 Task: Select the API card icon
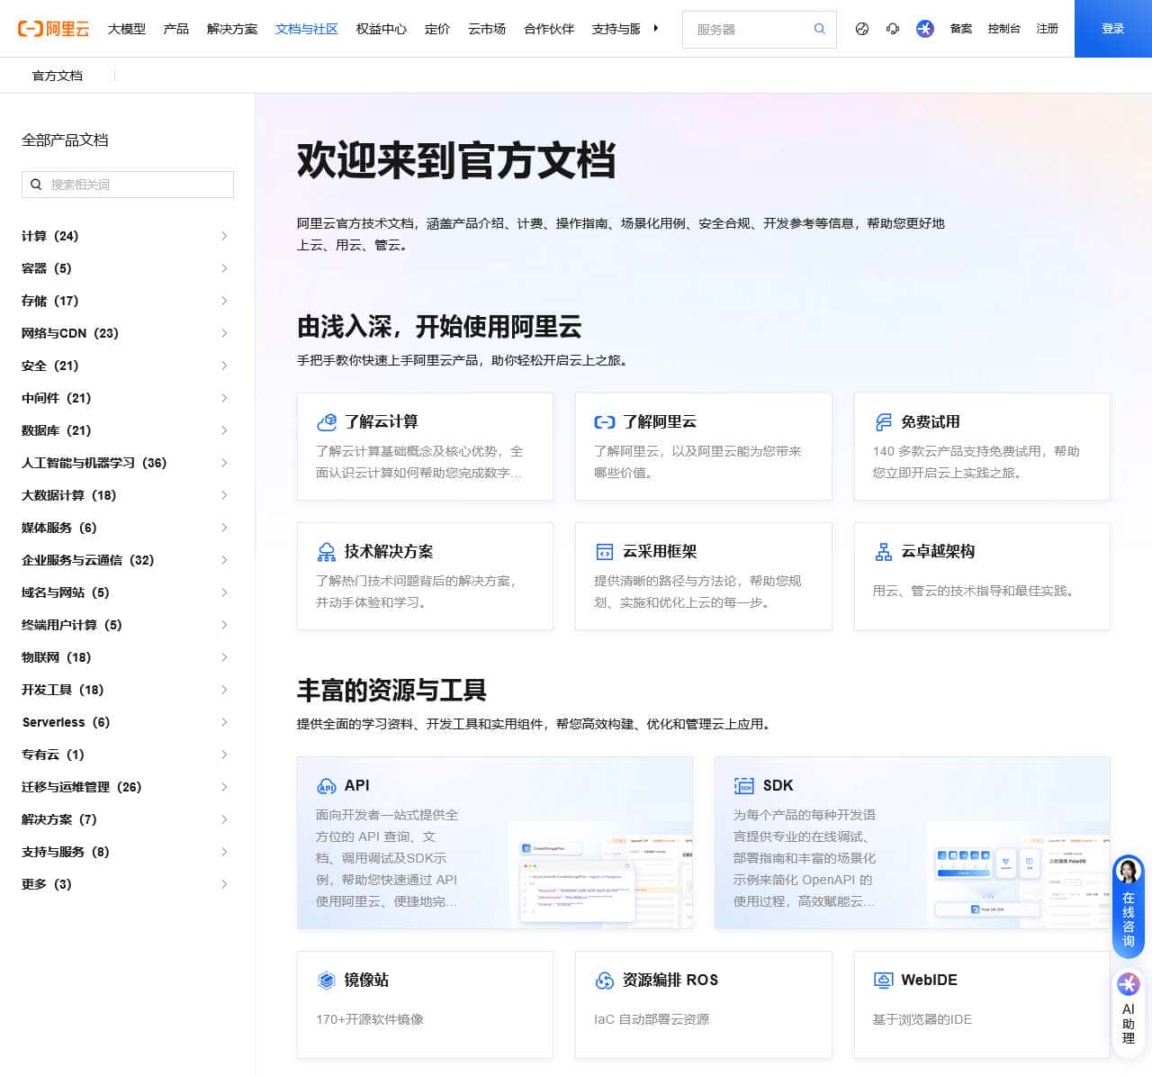(325, 785)
